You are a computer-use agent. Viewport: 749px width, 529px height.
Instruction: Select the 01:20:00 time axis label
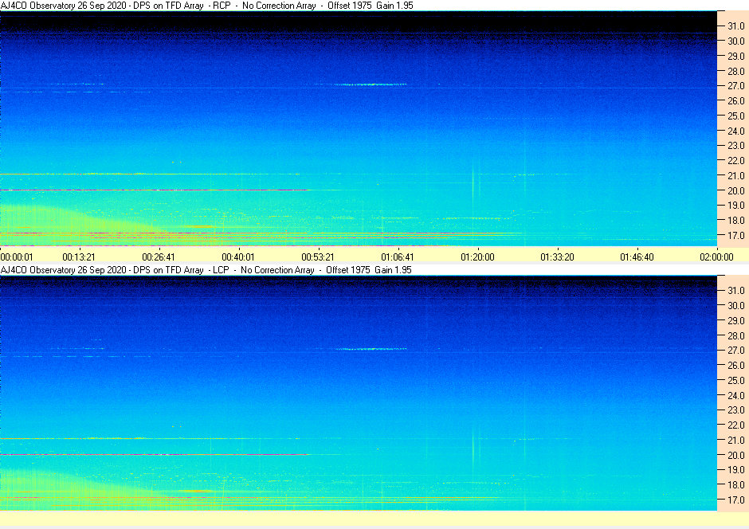[x=477, y=257]
